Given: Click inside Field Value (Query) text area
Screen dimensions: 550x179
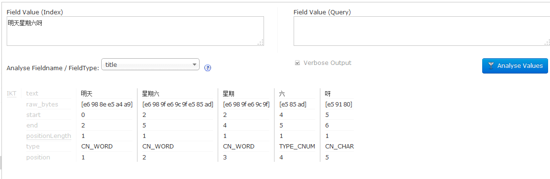Looking at the screenshot, I should tap(422, 31).
